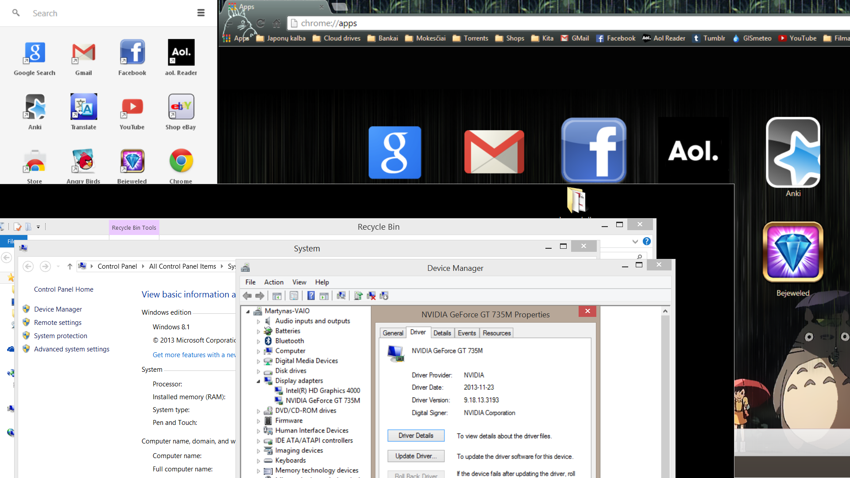Select Intel(R) HD Graphics 4000 device
Viewport: 850px width, 478px height.
coord(322,391)
